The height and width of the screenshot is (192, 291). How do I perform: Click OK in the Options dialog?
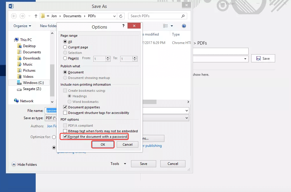(x=103, y=145)
